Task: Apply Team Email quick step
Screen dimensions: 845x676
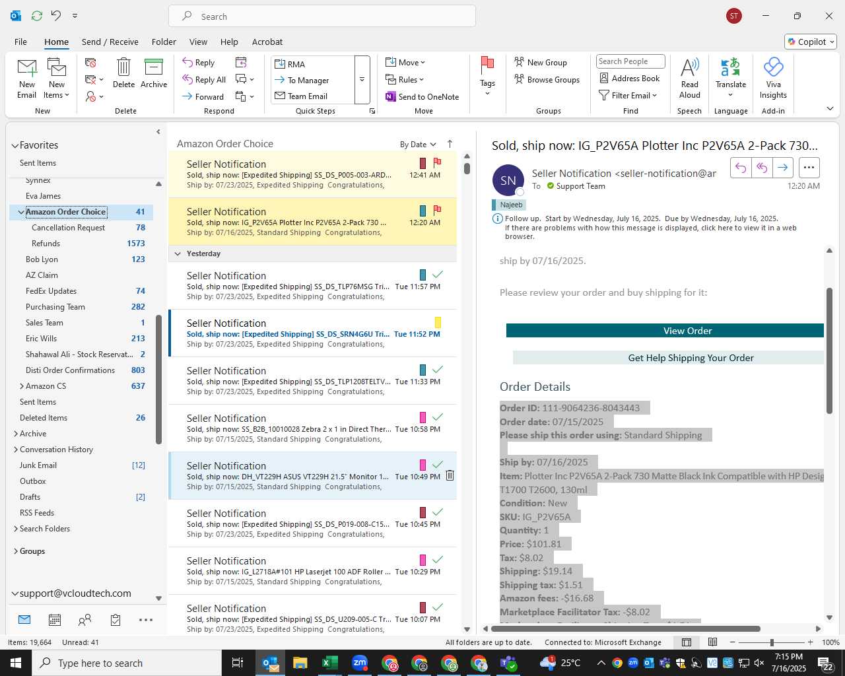Action: [314, 96]
